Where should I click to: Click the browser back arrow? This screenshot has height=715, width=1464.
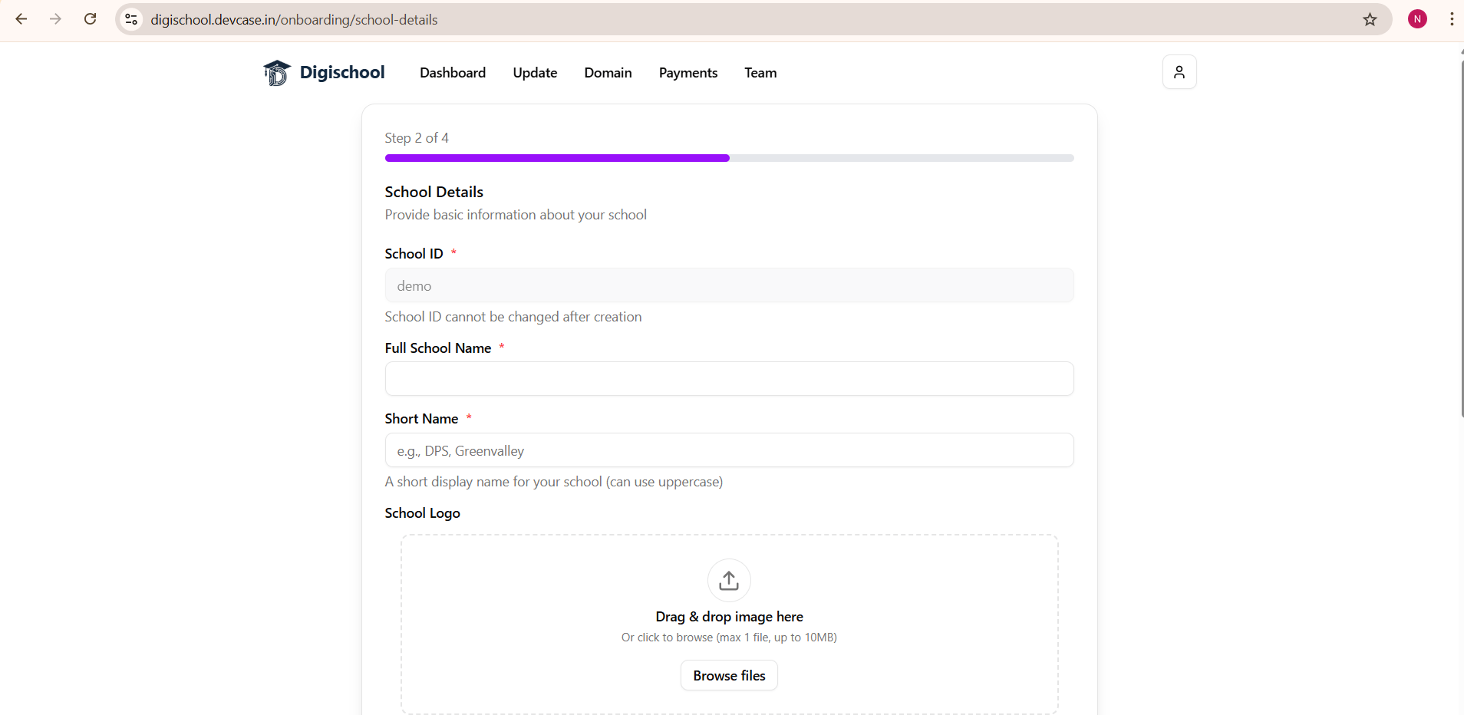[21, 19]
